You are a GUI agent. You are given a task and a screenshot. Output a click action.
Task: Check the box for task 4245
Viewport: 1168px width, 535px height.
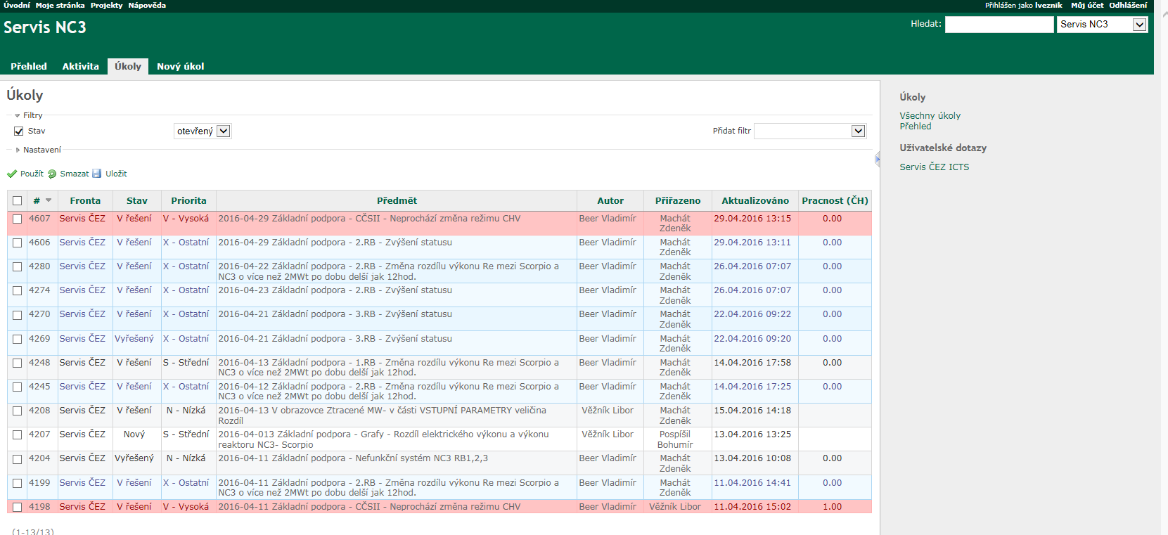click(x=18, y=387)
